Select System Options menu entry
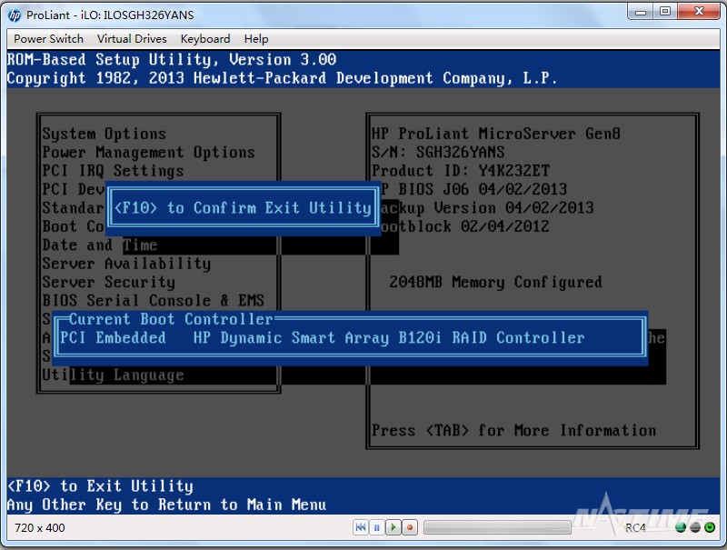 (x=104, y=134)
